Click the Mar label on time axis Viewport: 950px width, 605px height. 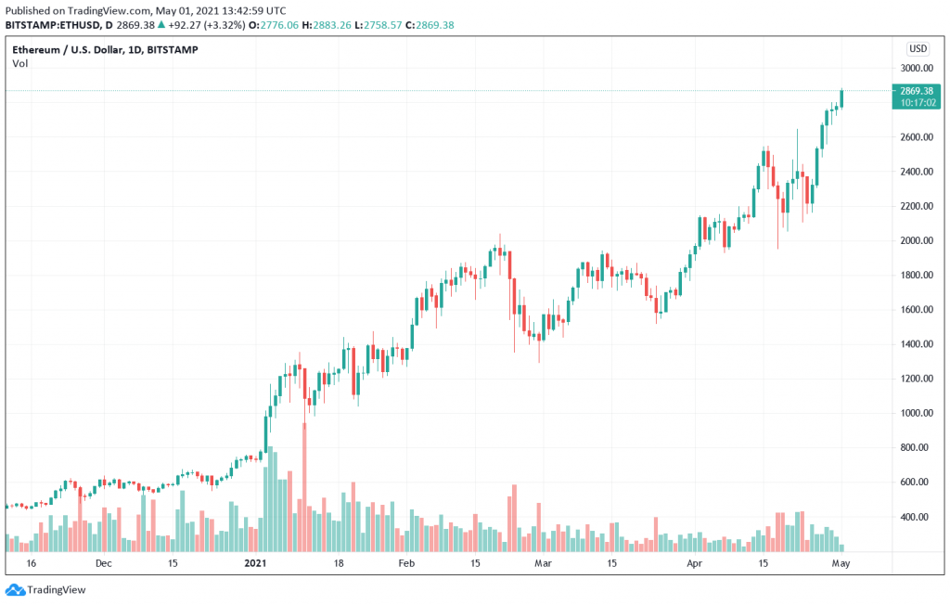click(543, 563)
